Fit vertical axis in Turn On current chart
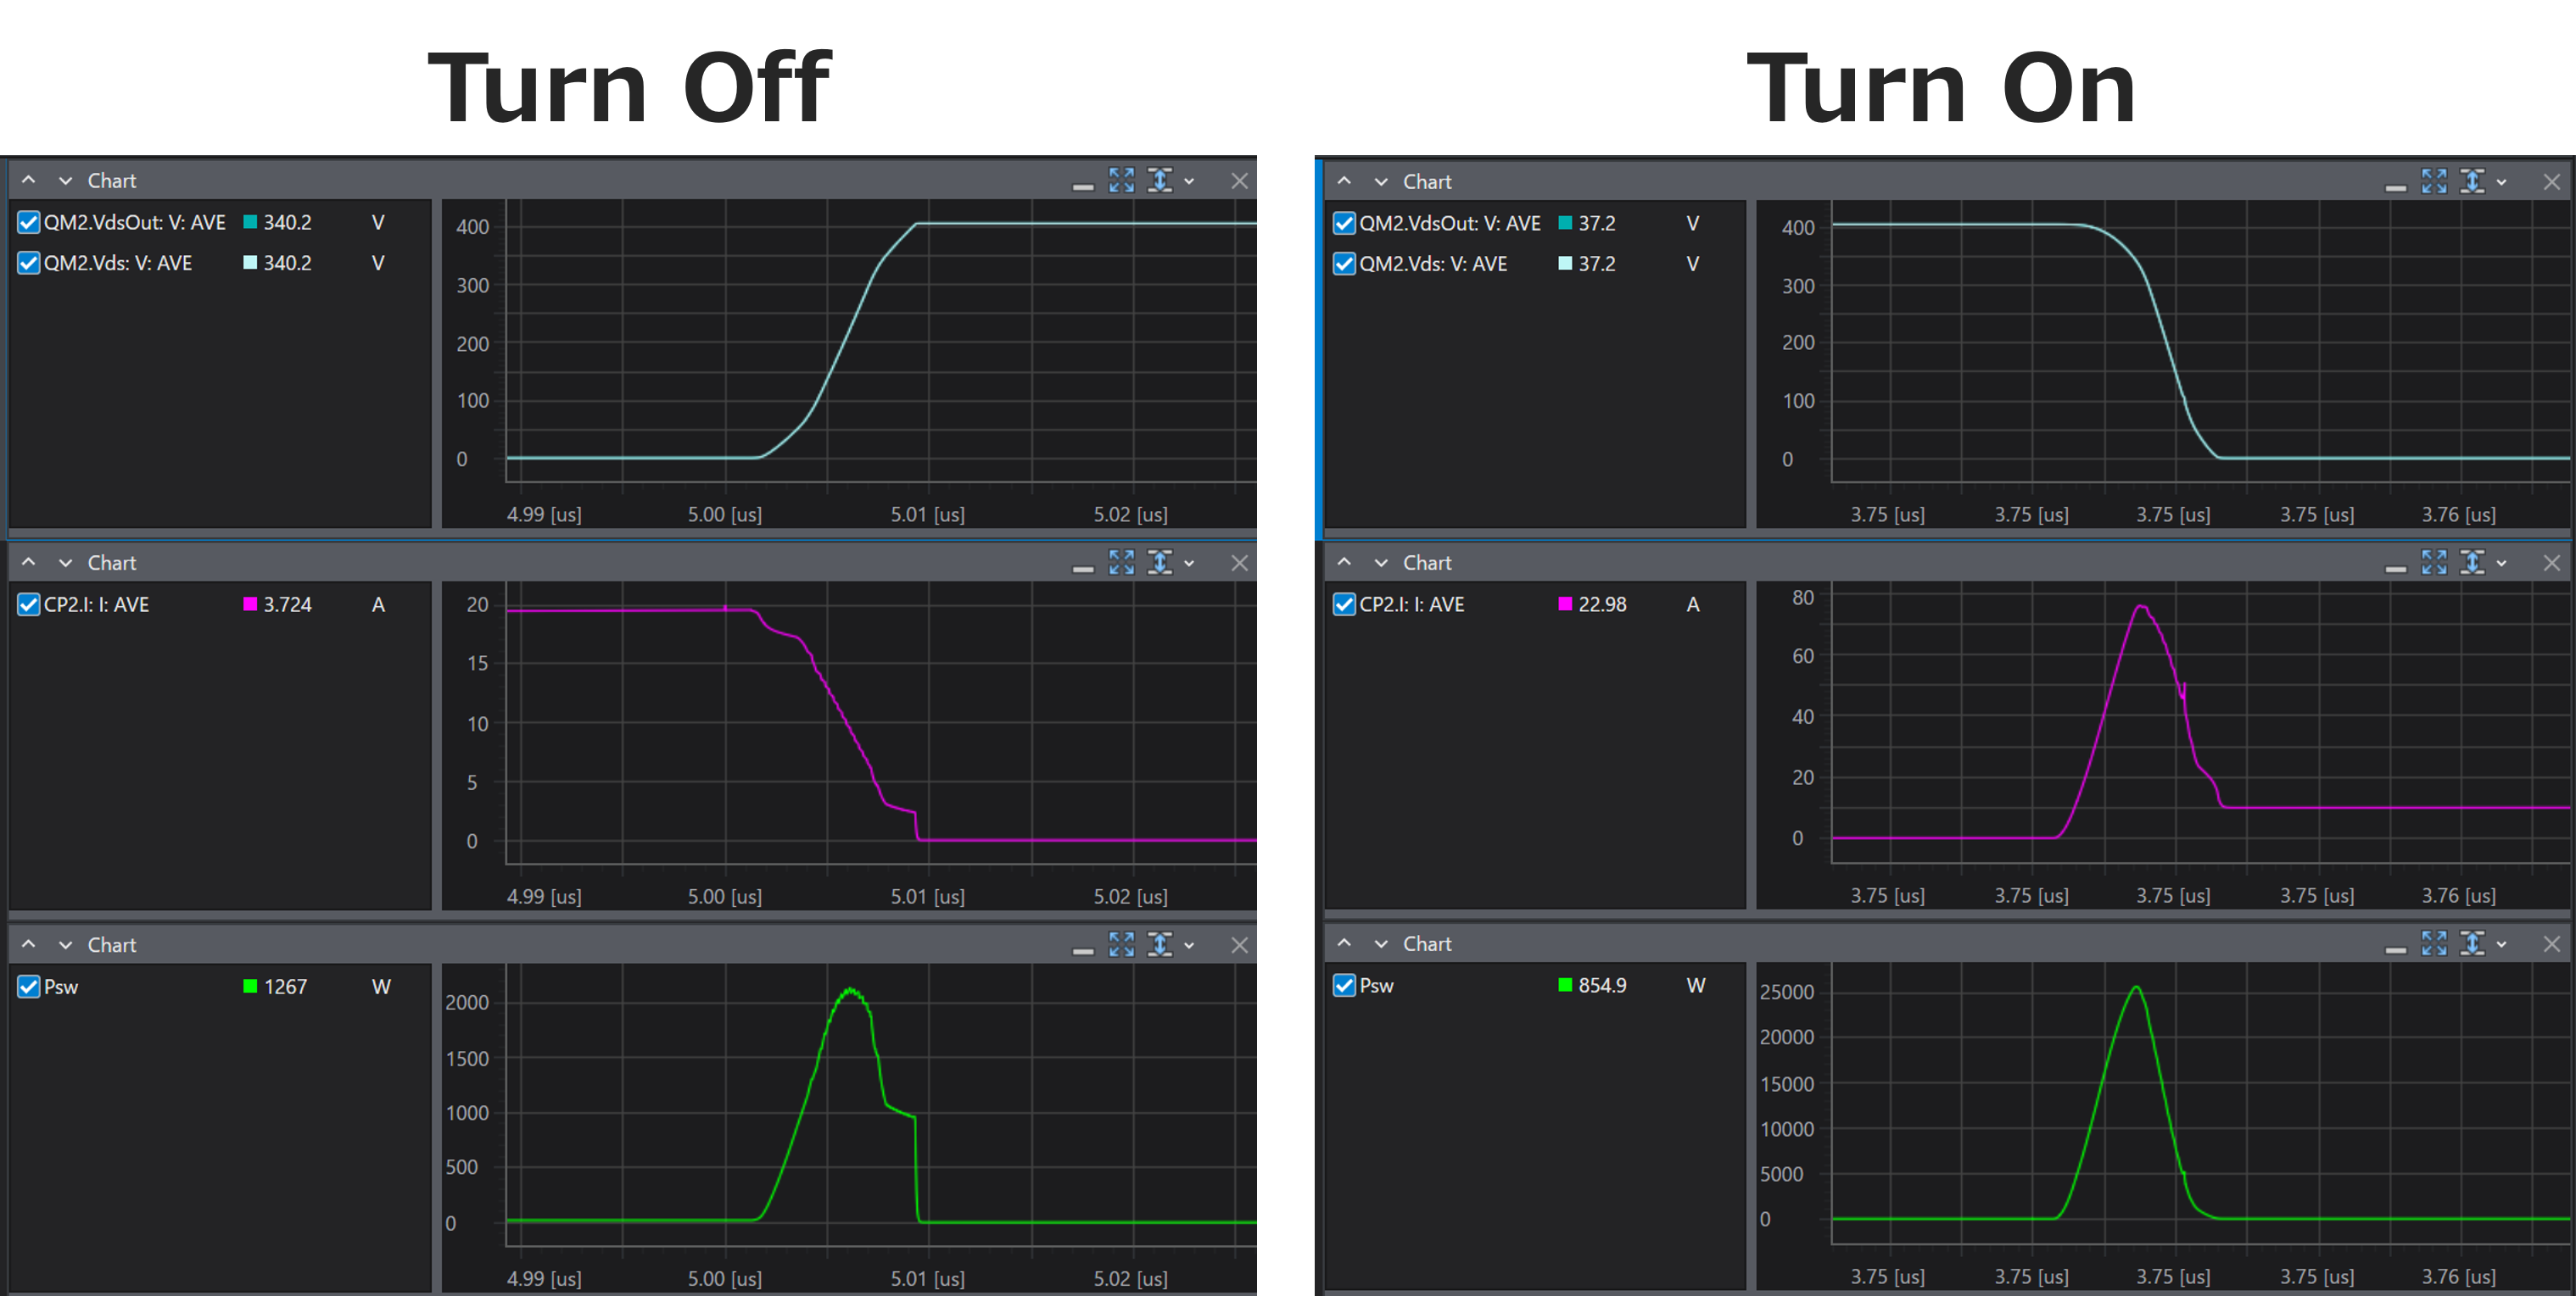The height and width of the screenshot is (1296, 2576). tap(2472, 562)
